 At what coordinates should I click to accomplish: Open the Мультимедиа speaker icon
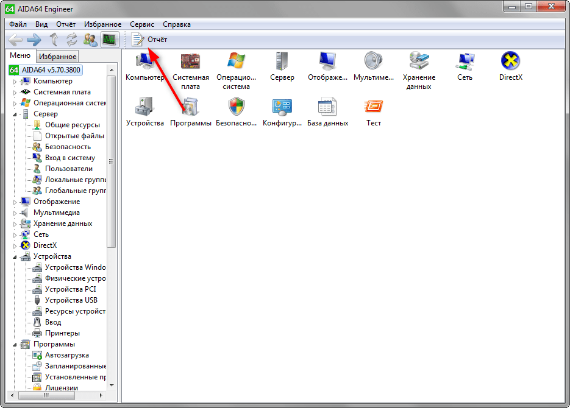[373, 66]
